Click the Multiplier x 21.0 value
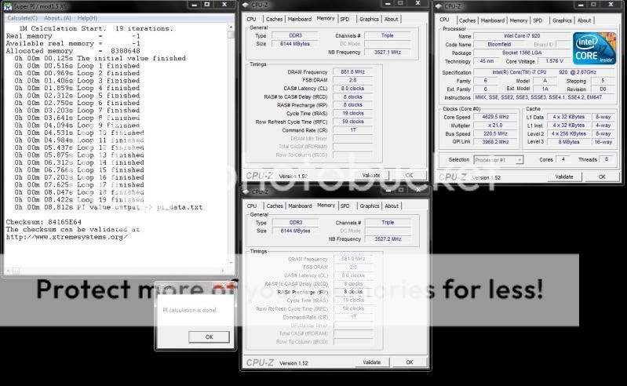627x386 pixels. click(x=495, y=126)
